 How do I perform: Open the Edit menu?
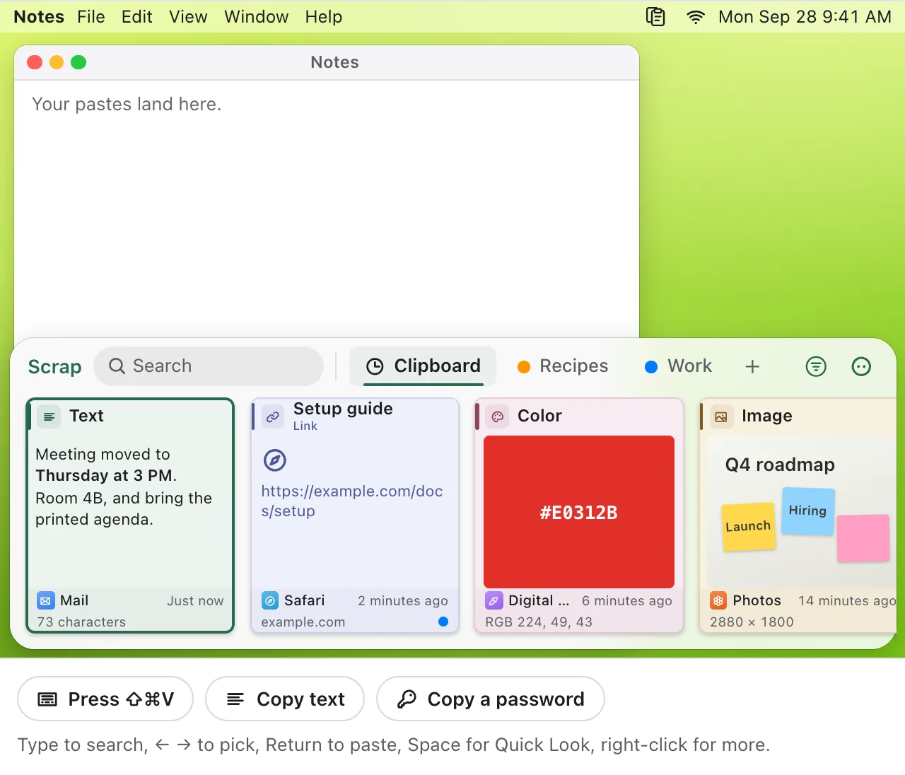pyautogui.click(x=137, y=17)
